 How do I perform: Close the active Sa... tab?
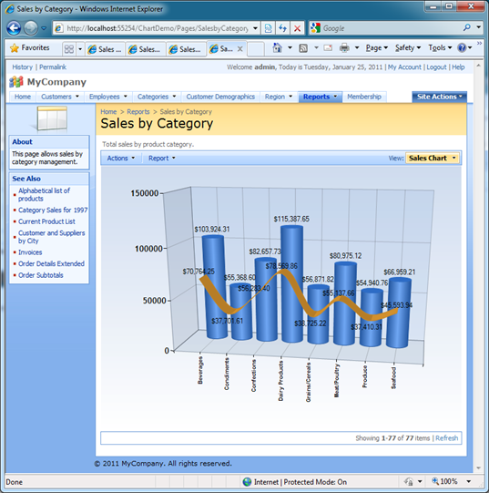point(239,48)
